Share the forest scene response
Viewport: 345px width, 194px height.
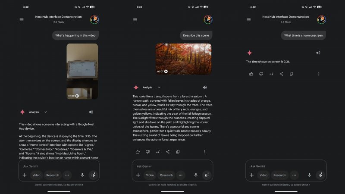[168, 152]
